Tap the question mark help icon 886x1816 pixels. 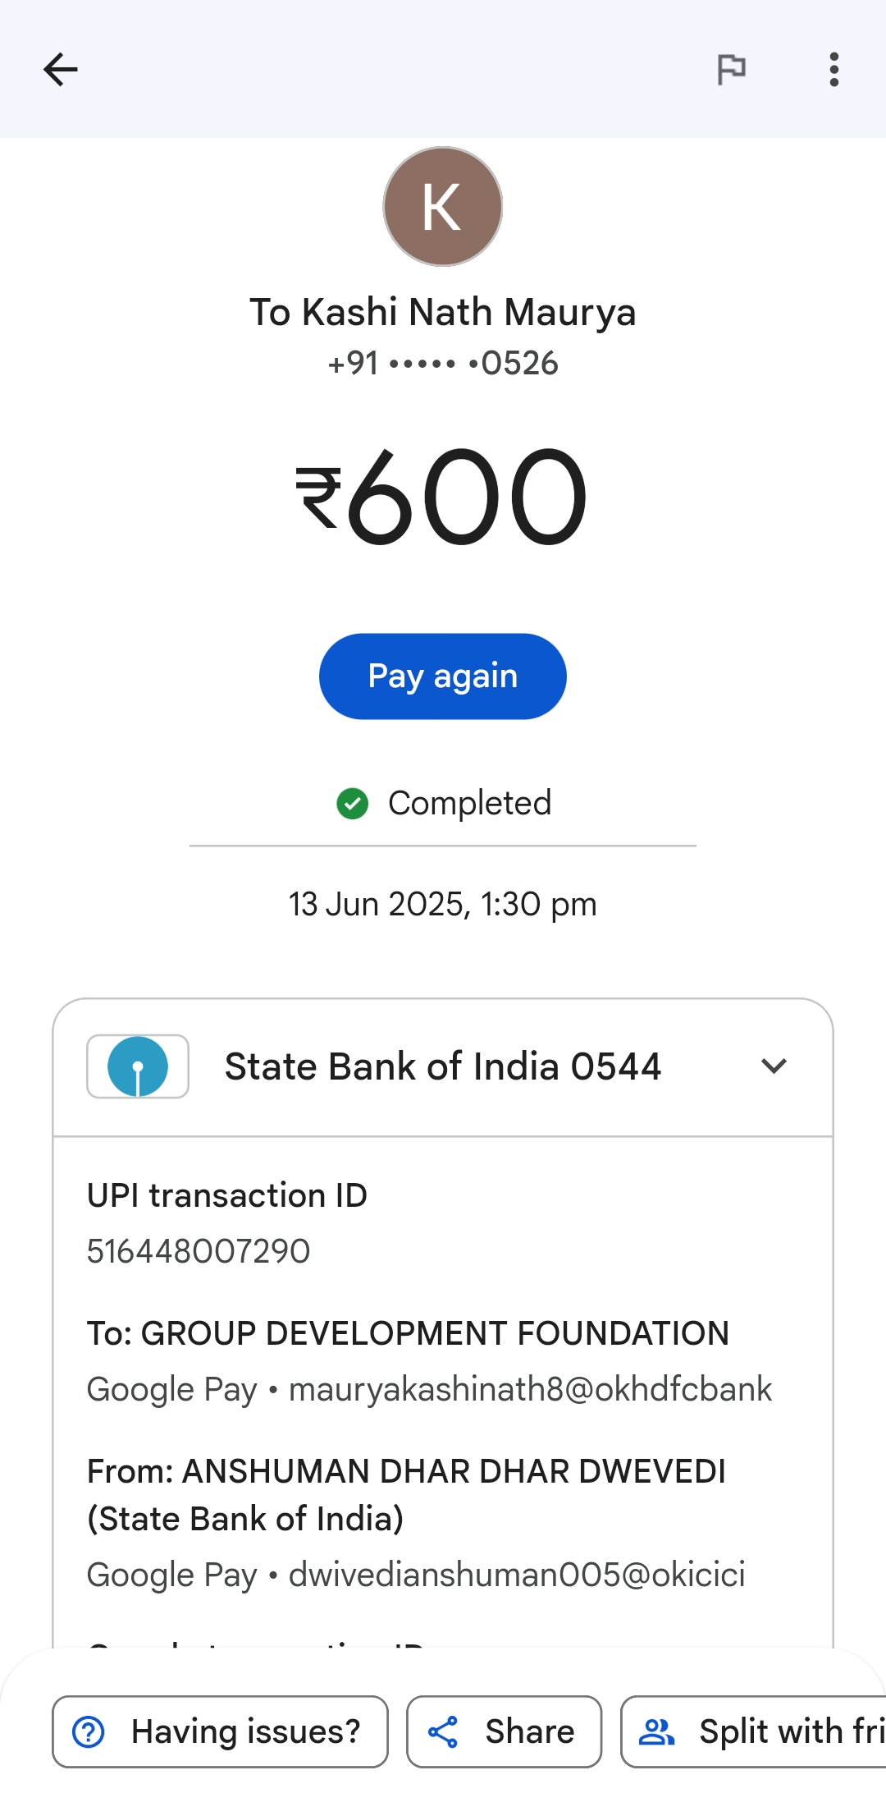tap(89, 1732)
